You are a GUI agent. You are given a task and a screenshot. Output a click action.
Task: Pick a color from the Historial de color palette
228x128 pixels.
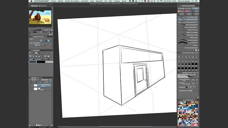[188, 113]
